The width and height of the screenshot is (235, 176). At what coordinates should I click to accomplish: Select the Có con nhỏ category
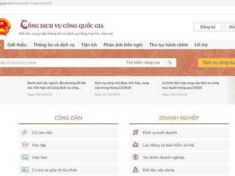[x=68, y=132]
